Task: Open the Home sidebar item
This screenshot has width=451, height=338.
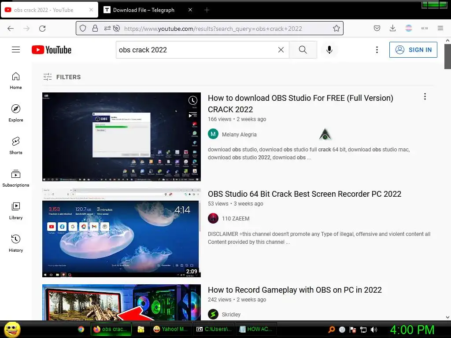Action: pyautogui.click(x=16, y=81)
